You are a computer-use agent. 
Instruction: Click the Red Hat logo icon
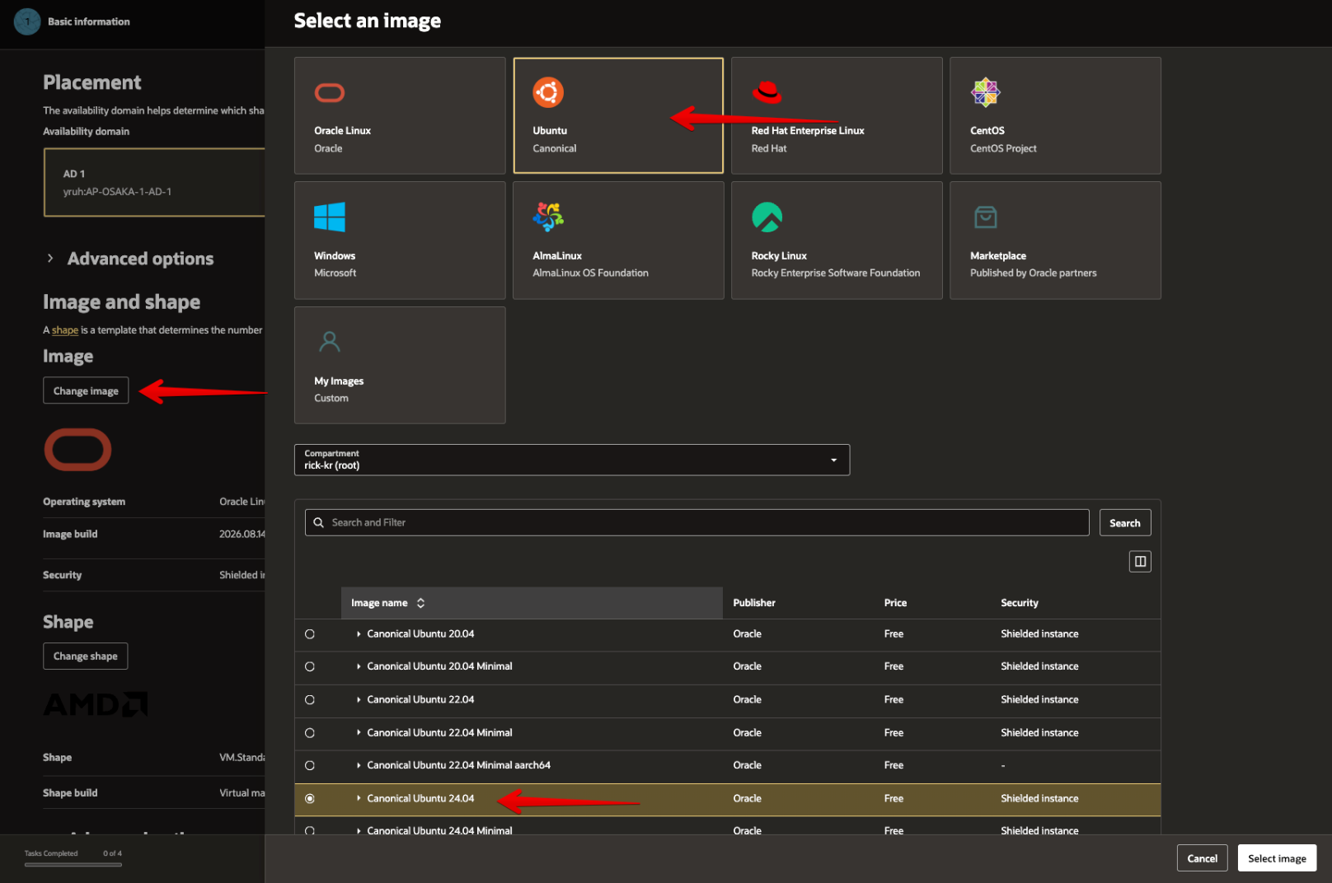767,92
